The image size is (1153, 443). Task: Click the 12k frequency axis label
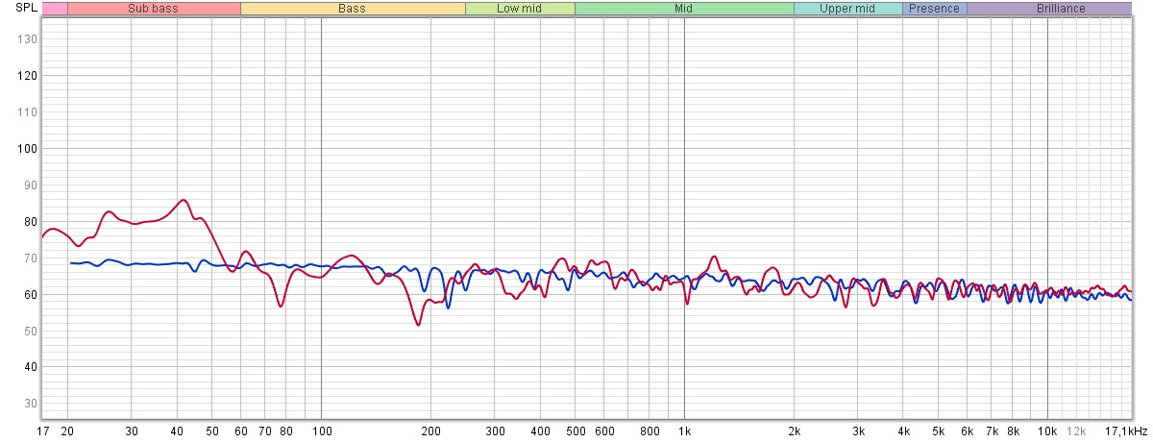pos(1076,431)
